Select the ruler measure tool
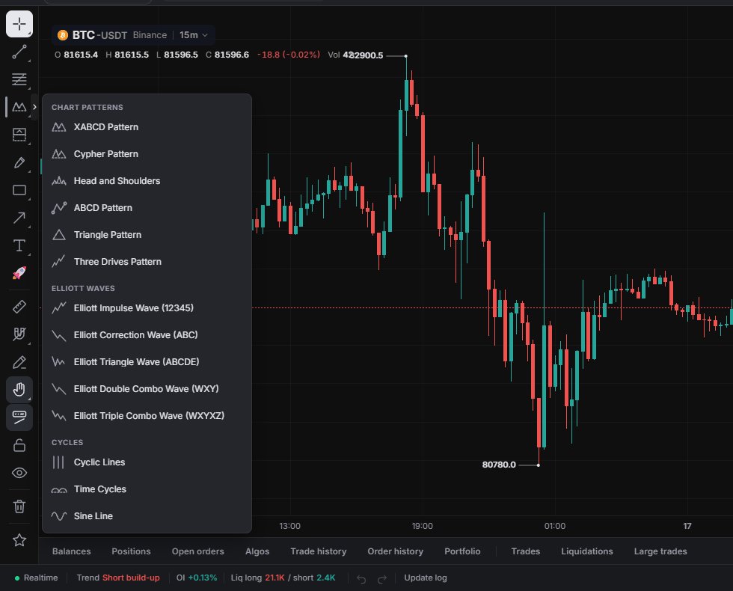733x591 pixels. (x=19, y=307)
